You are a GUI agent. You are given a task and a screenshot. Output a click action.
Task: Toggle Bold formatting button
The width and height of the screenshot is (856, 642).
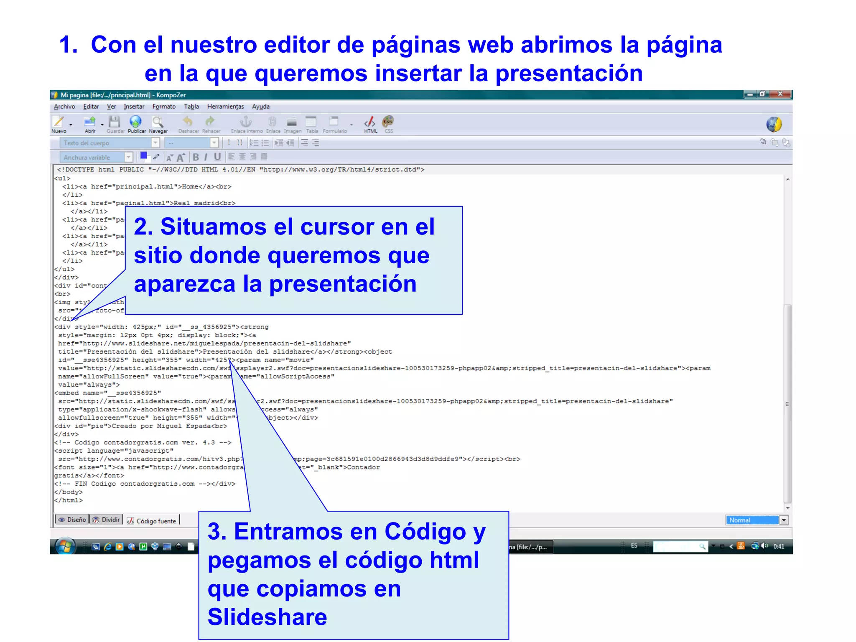click(196, 157)
